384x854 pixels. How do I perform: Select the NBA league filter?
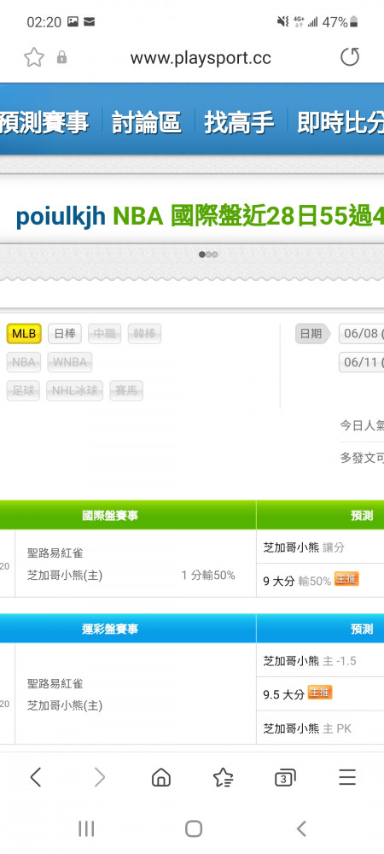pos(23,361)
